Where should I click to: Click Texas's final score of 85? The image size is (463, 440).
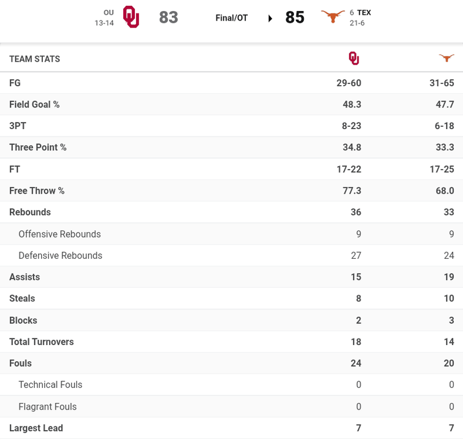click(295, 18)
